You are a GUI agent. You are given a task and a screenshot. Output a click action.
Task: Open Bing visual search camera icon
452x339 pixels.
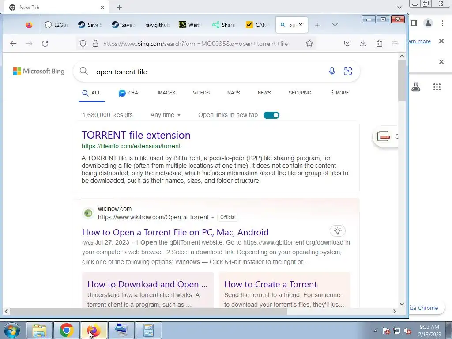coord(348,71)
